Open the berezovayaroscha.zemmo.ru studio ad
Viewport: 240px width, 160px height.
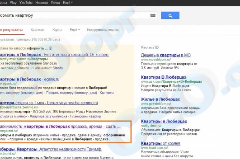[49, 103]
